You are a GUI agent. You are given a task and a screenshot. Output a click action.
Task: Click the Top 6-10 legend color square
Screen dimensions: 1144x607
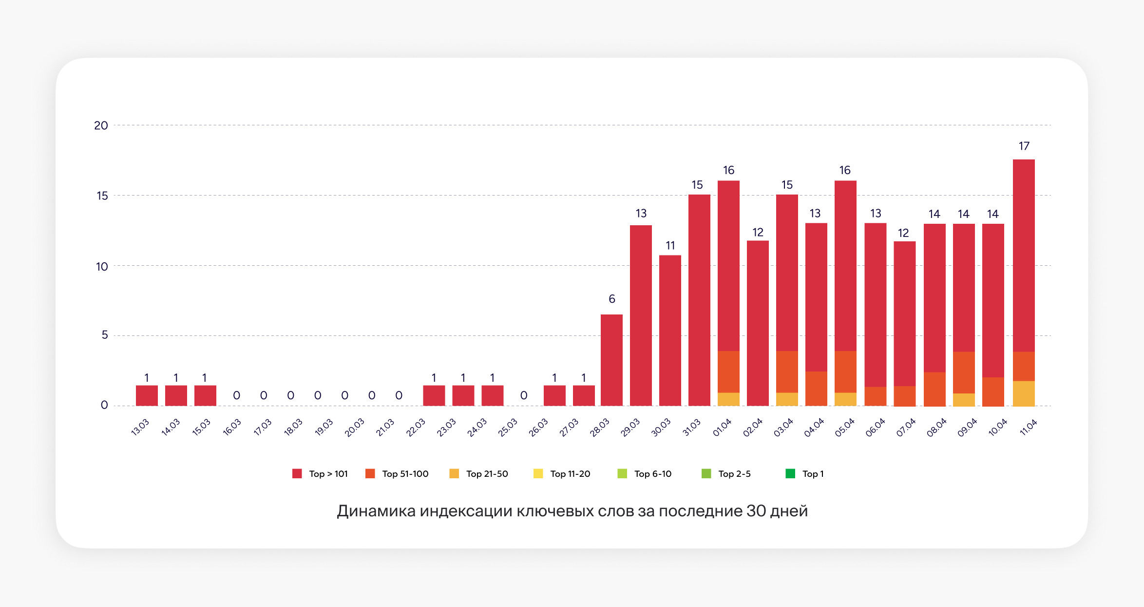coord(622,473)
